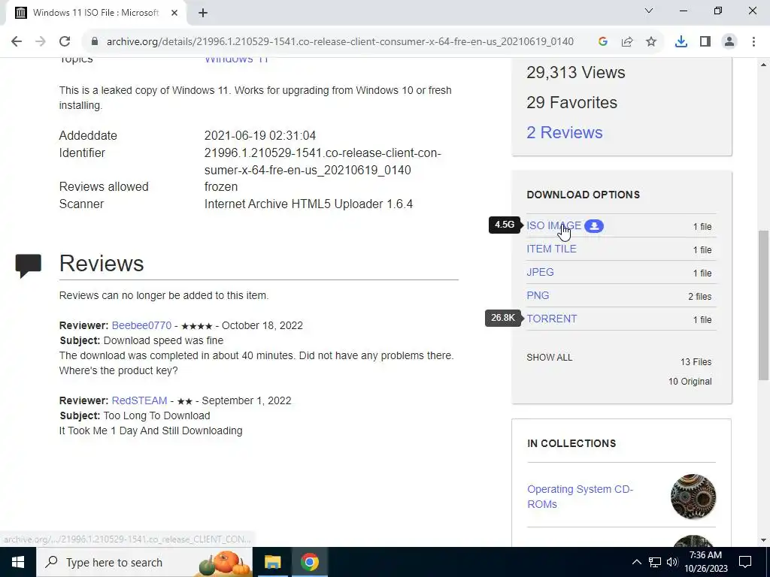Click the scrollbar up arrow
770x577 pixels.
click(x=763, y=65)
